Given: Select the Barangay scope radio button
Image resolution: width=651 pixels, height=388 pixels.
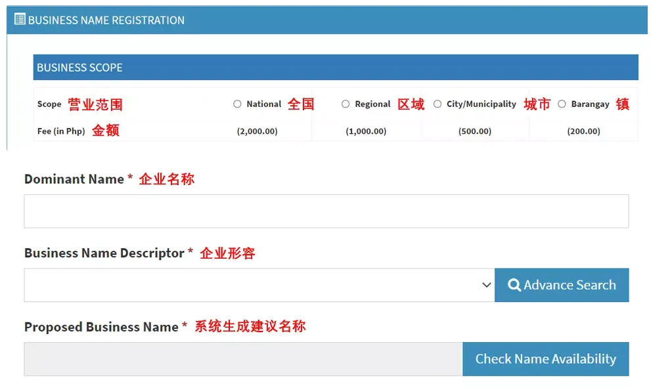Looking at the screenshot, I should (562, 104).
